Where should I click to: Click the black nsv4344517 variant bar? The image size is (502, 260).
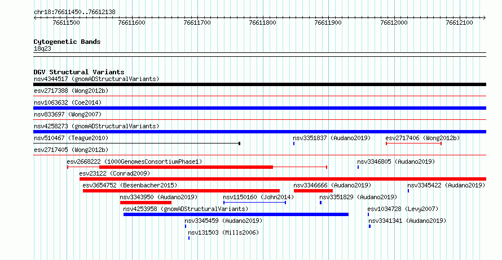click(259, 84)
